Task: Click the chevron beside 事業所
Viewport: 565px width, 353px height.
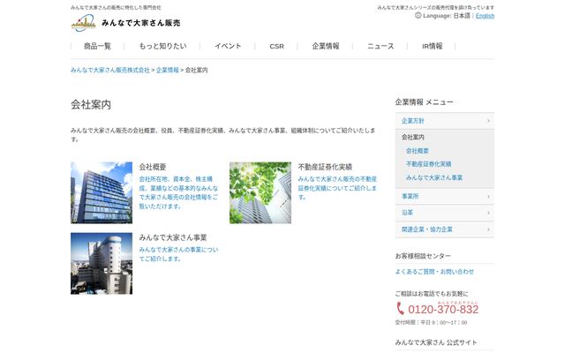Action: click(488, 197)
